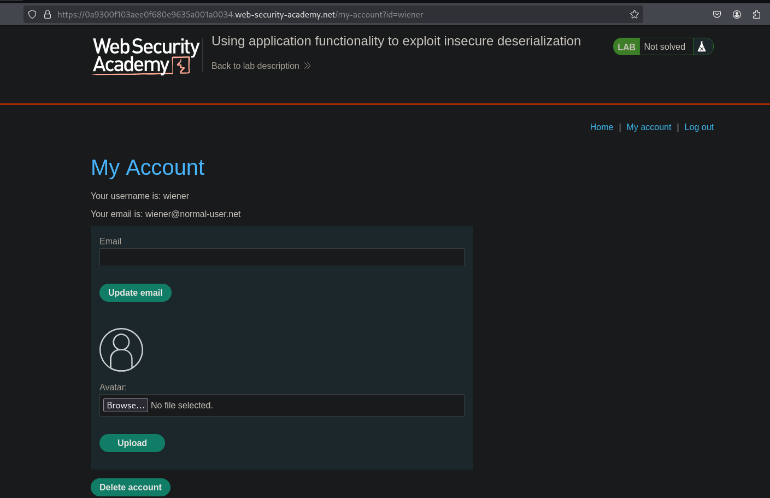Click the double chevron after lab description

tap(307, 66)
